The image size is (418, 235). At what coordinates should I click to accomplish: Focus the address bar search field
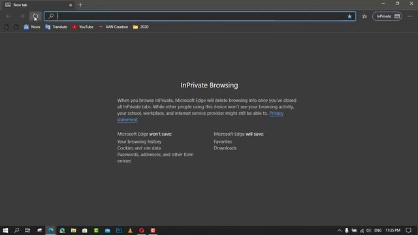click(x=200, y=16)
